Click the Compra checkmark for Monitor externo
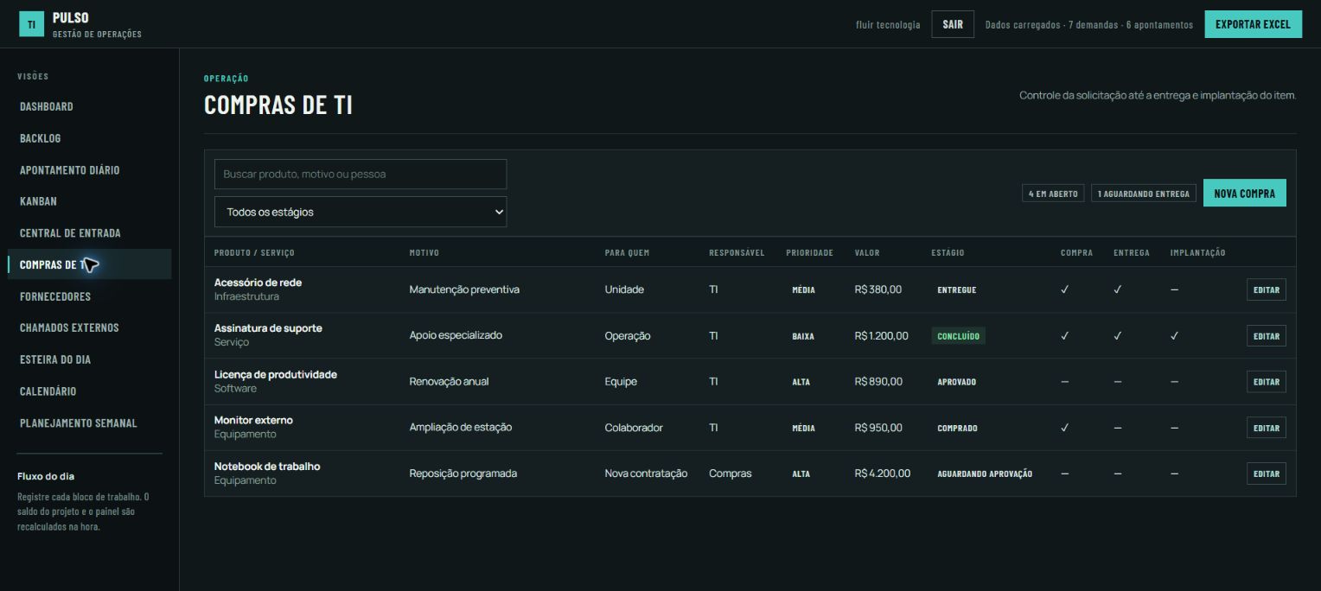This screenshot has height=591, width=1321. [x=1064, y=428]
